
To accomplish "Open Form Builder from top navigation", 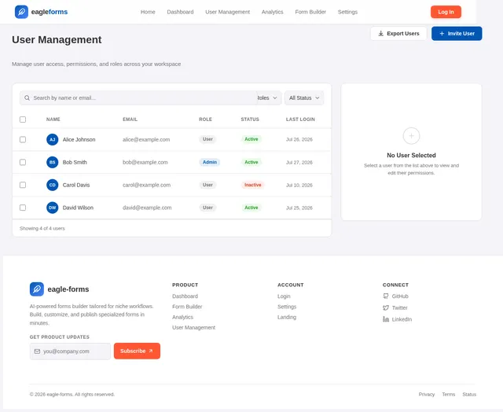I will click(310, 12).
